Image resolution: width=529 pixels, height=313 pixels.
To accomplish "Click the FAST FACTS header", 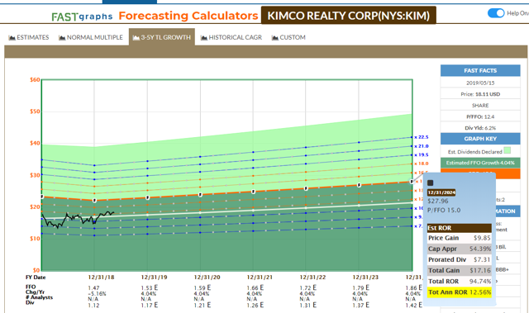I will (x=480, y=70).
